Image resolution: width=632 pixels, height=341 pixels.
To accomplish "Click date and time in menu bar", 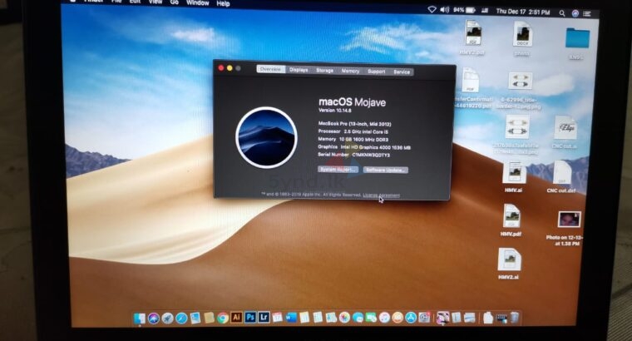I will [x=523, y=12].
